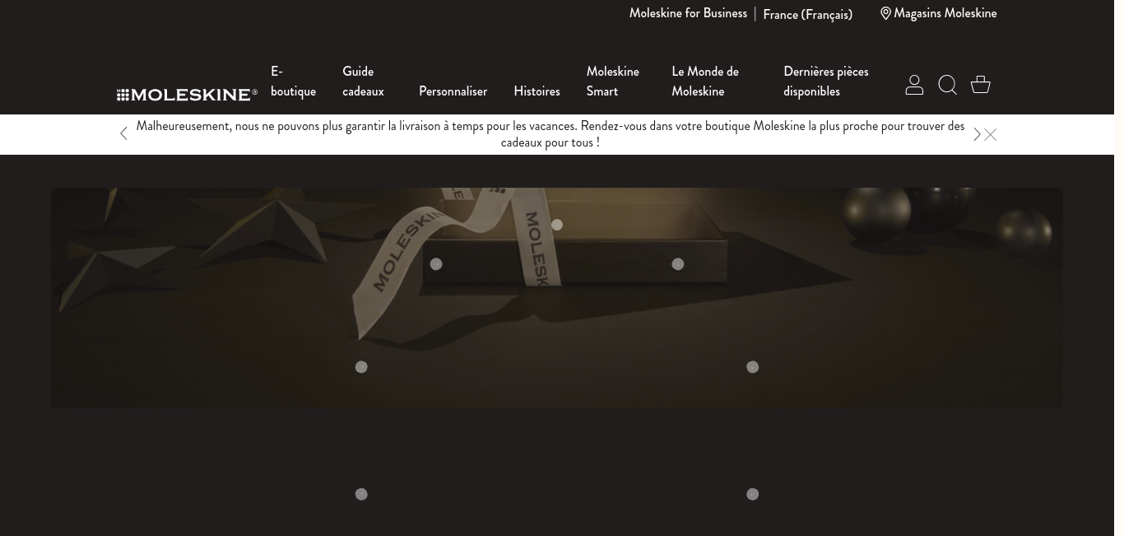Follow the Moleskine for Business link
Screen dimensions: 1124x536
688,13
